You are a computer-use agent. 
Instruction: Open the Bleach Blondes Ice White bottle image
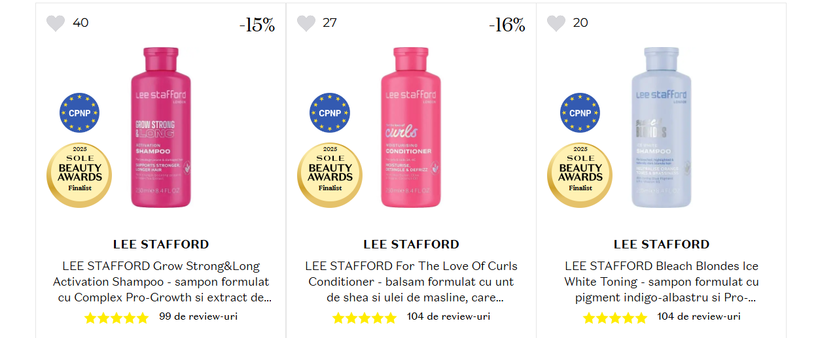coord(661,127)
